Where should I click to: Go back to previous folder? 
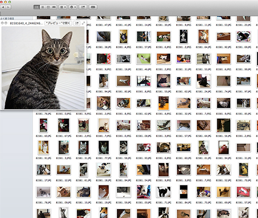(x=3, y=7)
